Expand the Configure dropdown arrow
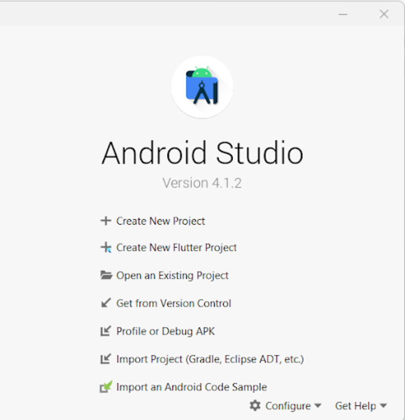405x420 pixels. [x=318, y=406]
